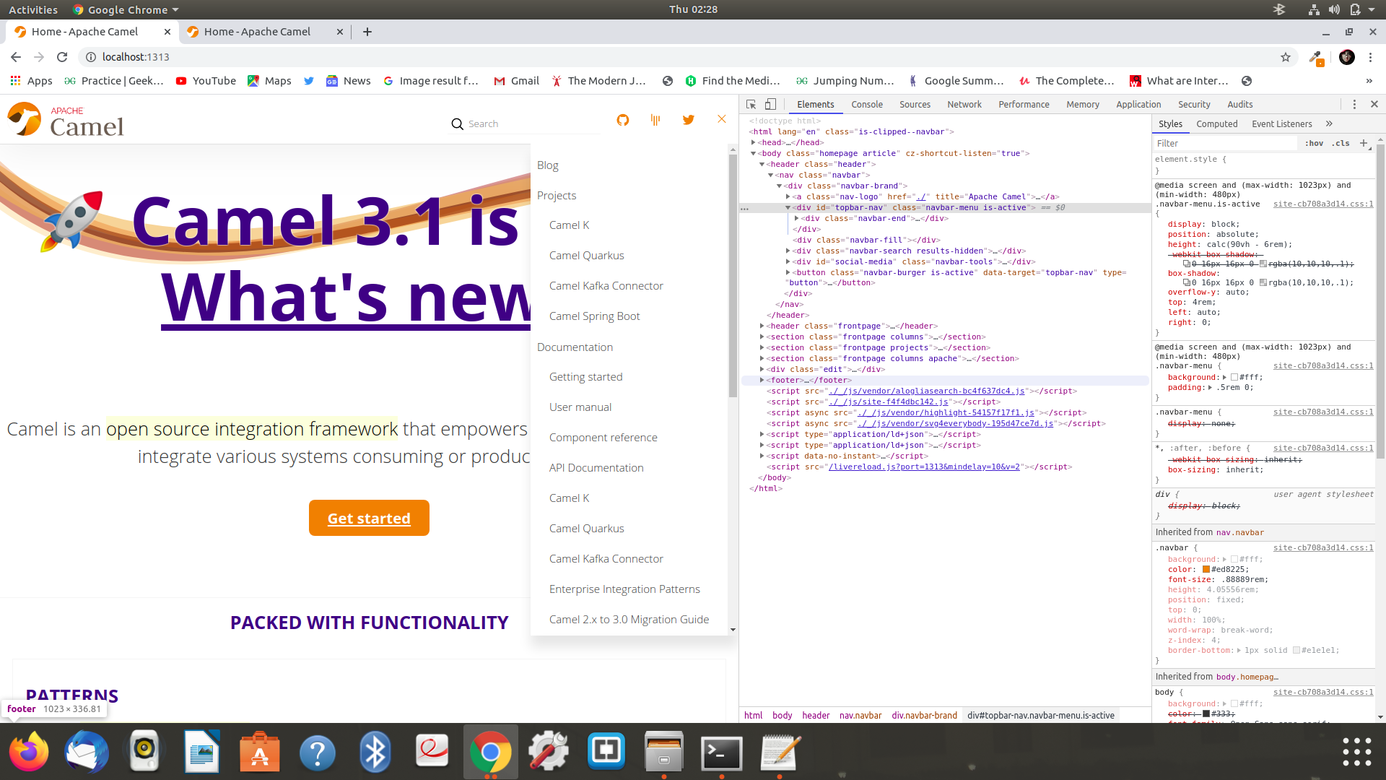Collapse the body element node

point(754,154)
